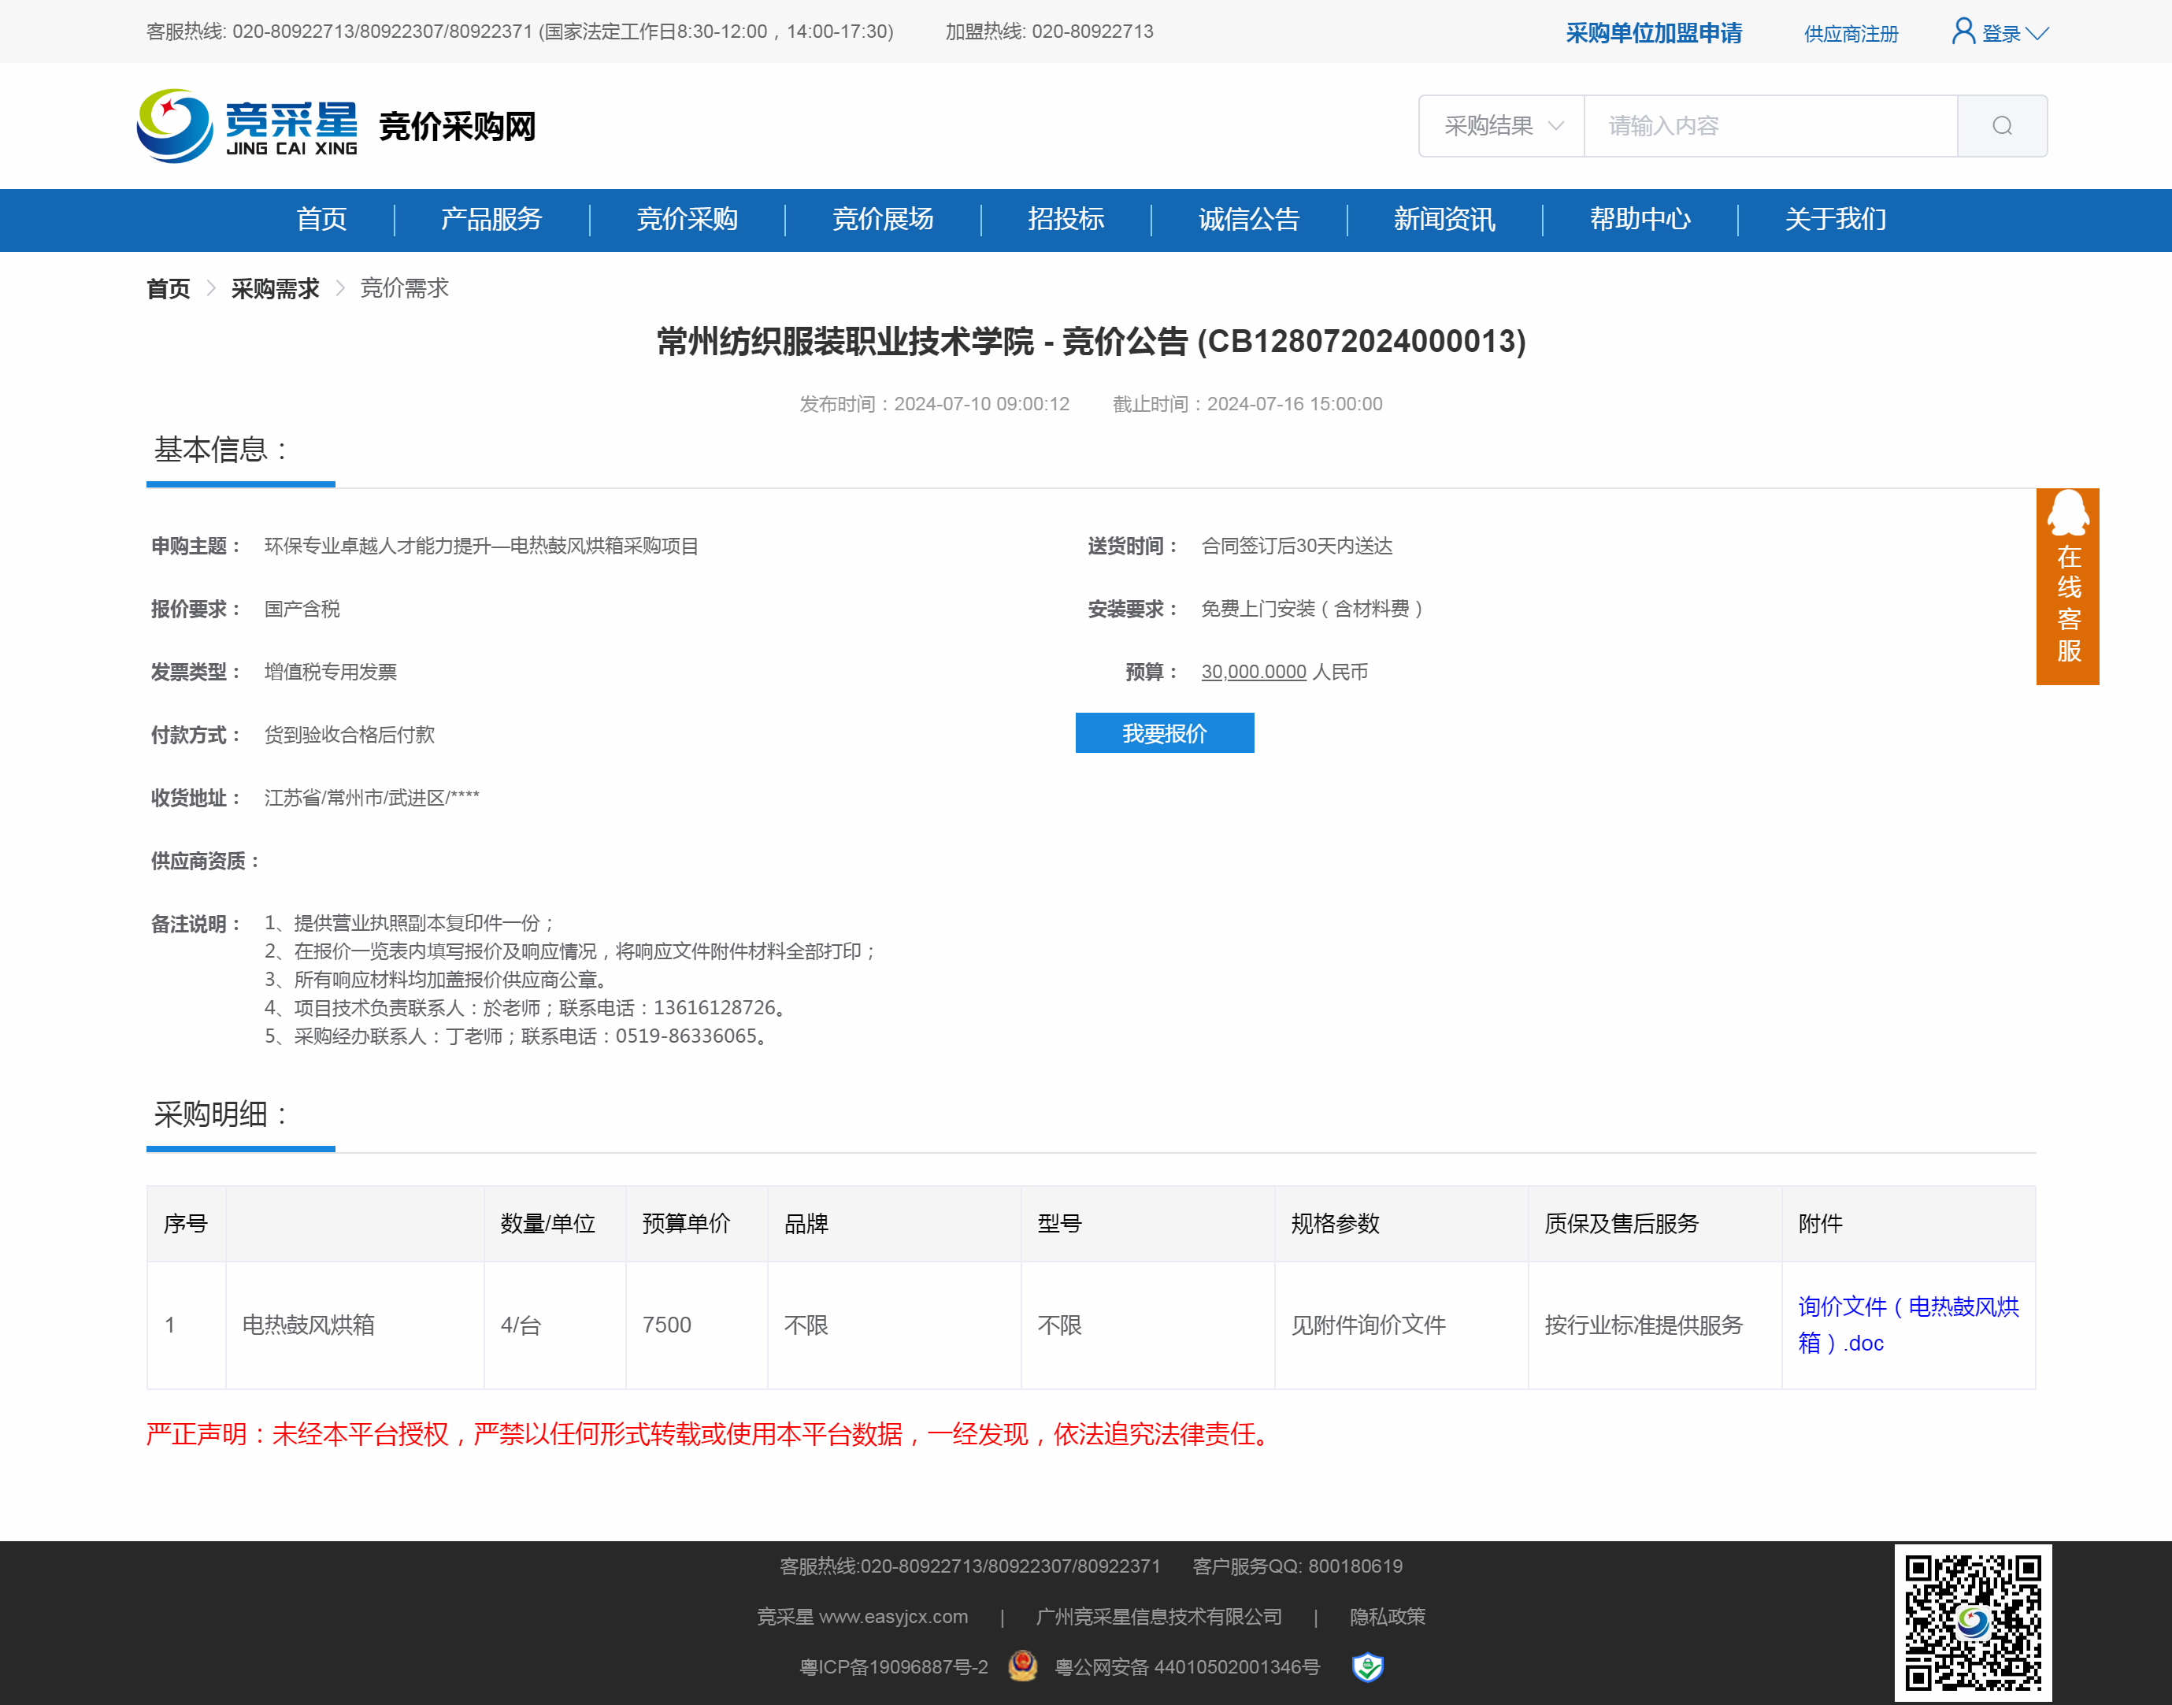Image resolution: width=2172 pixels, height=1705 pixels.
Task: Click the QR code in footer
Action: (1973, 1622)
